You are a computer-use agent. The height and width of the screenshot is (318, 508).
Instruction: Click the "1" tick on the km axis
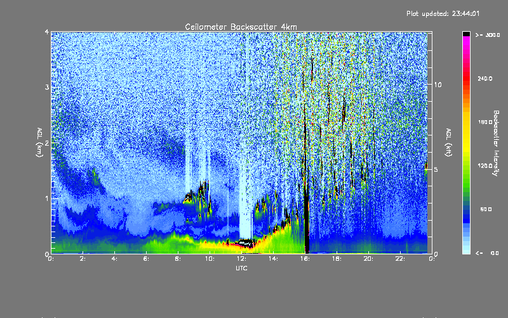[x=47, y=198]
